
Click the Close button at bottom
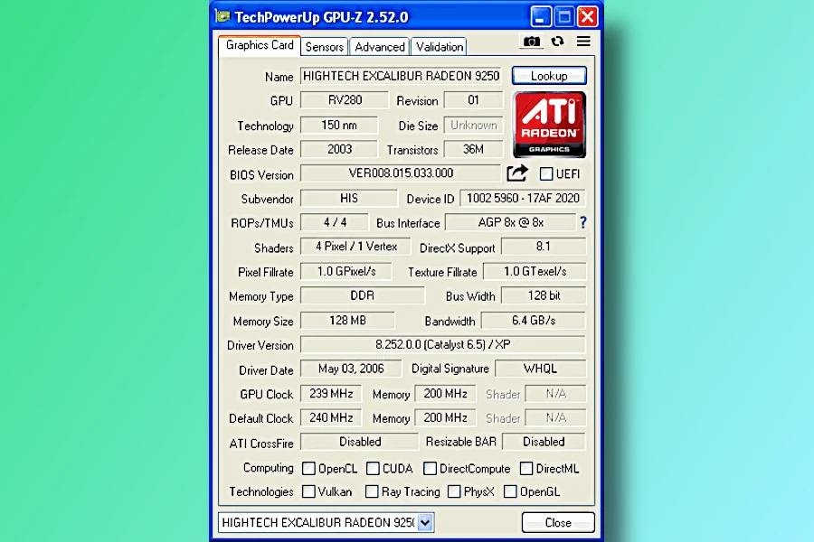(558, 522)
